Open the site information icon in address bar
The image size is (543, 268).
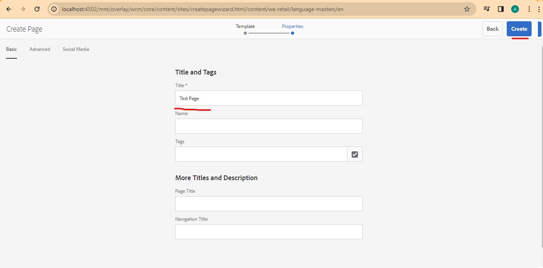(54, 9)
